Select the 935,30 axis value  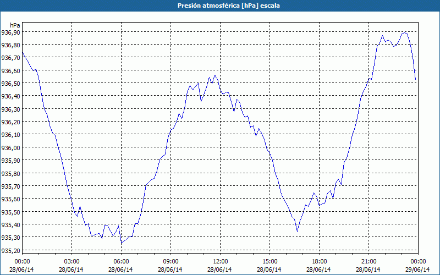[x=11, y=238]
